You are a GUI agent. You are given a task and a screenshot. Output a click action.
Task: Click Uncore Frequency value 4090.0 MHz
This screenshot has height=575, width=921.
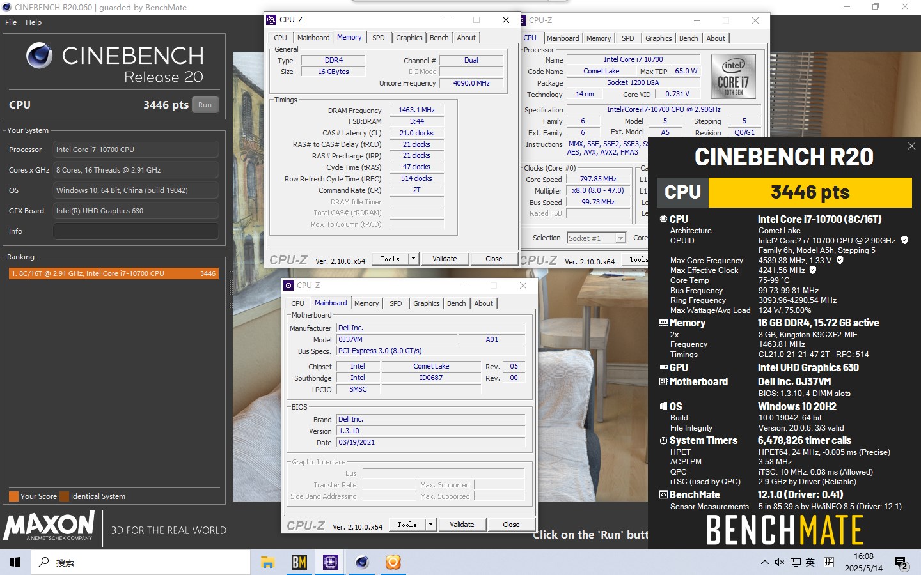(x=471, y=83)
